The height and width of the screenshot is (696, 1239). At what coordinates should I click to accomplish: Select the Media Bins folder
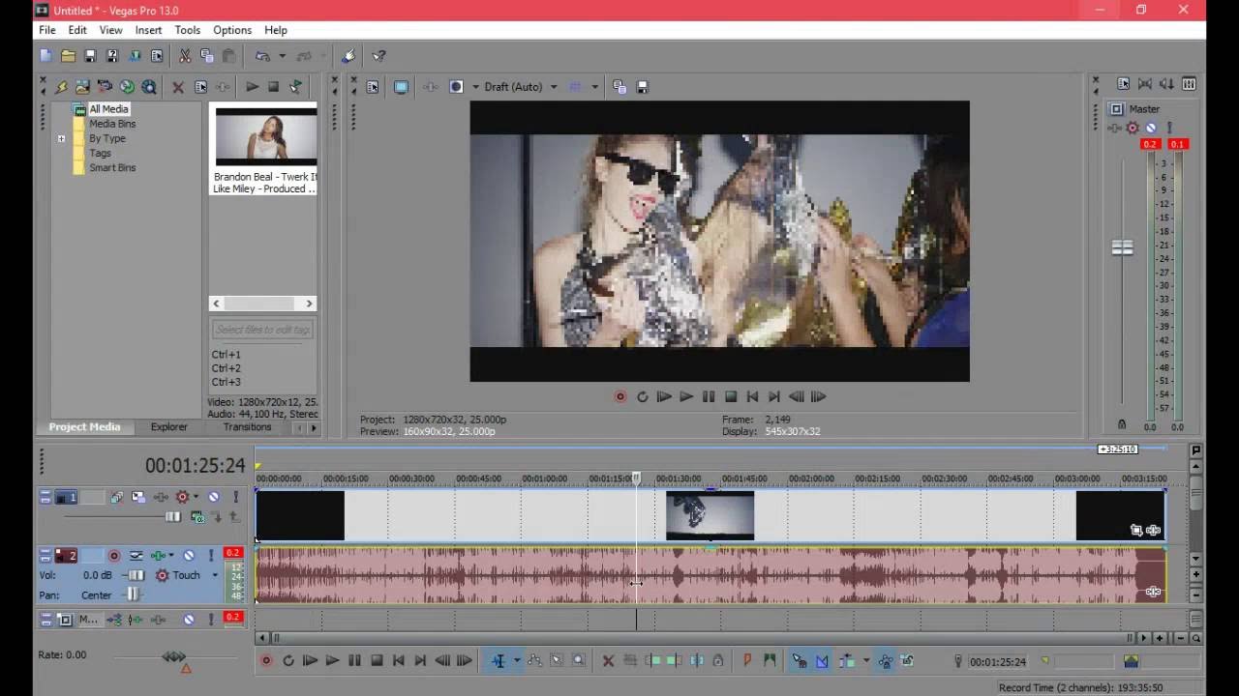tap(112, 124)
